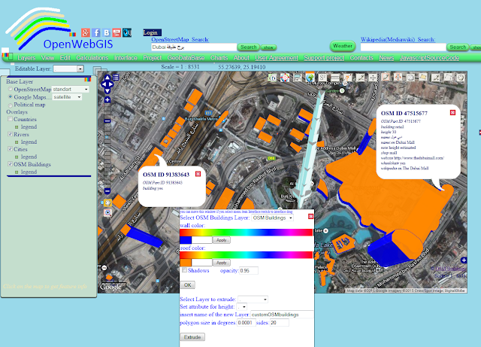This screenshot has height=347, width=481.
Task: Open the OpenStreetMap 'standart' style dropdown
Action: (x=70, y=89)
